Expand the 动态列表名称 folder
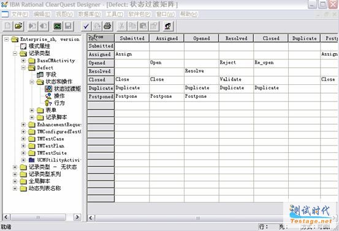 [15, 189]
